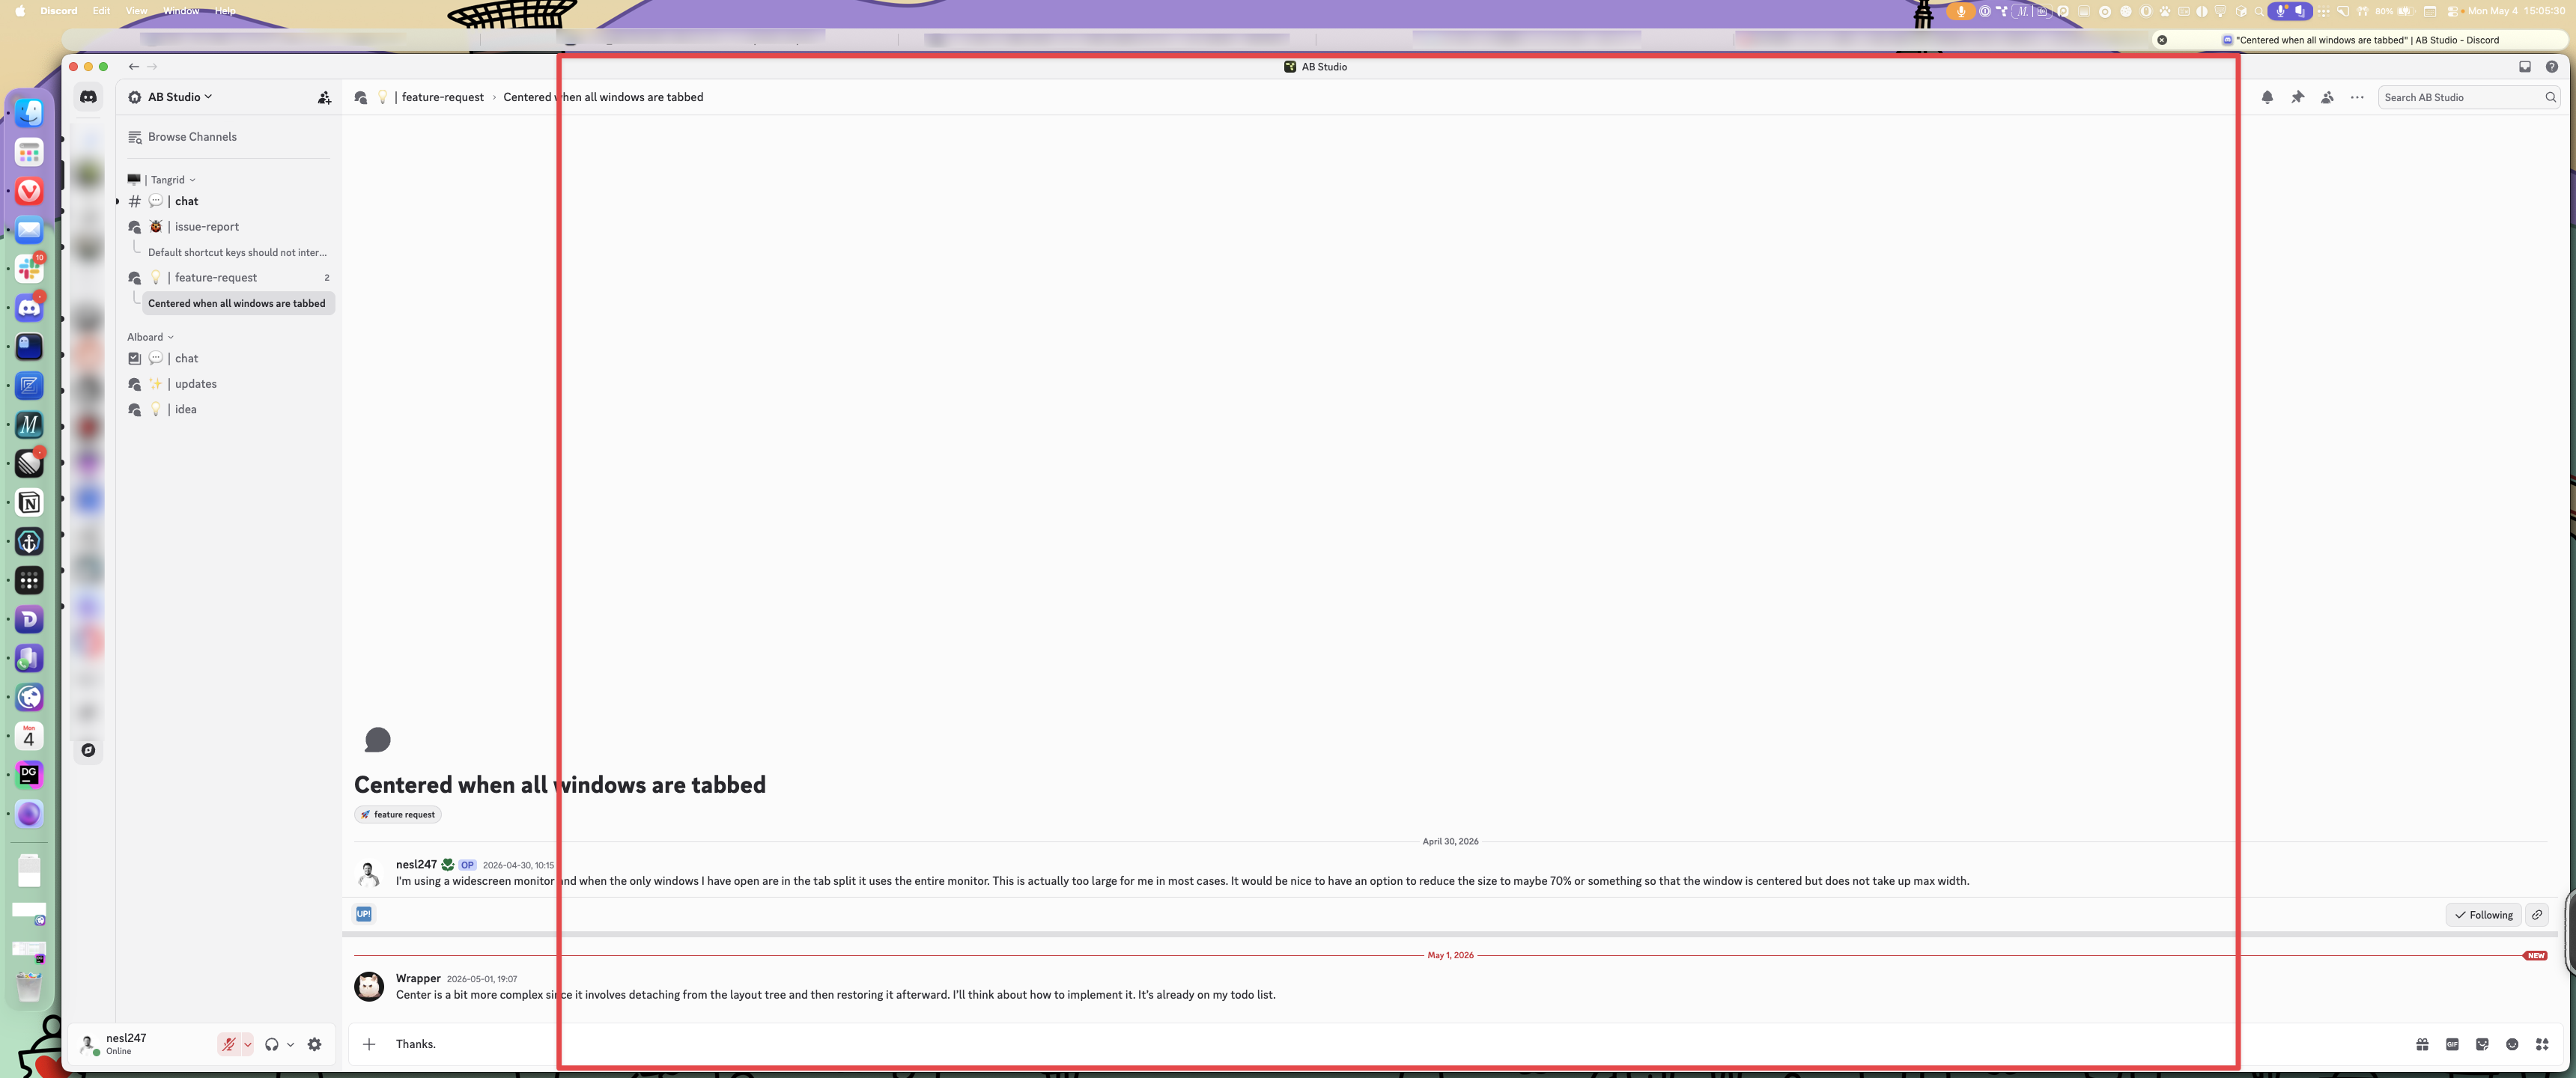Open AB Studio server dropdown
The image size is (2576, 1078).
[x=180, y=97]
